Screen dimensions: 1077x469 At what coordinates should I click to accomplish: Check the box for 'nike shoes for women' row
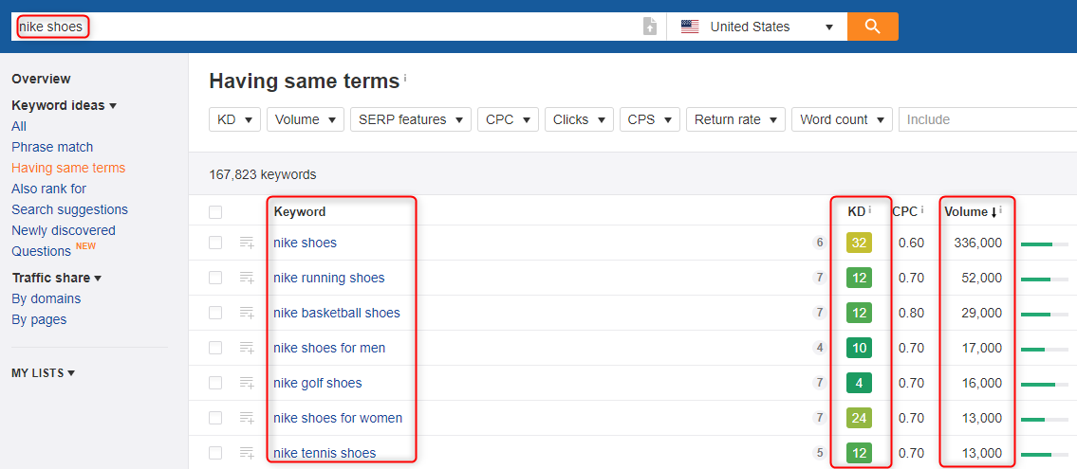[x=215, y=418]
